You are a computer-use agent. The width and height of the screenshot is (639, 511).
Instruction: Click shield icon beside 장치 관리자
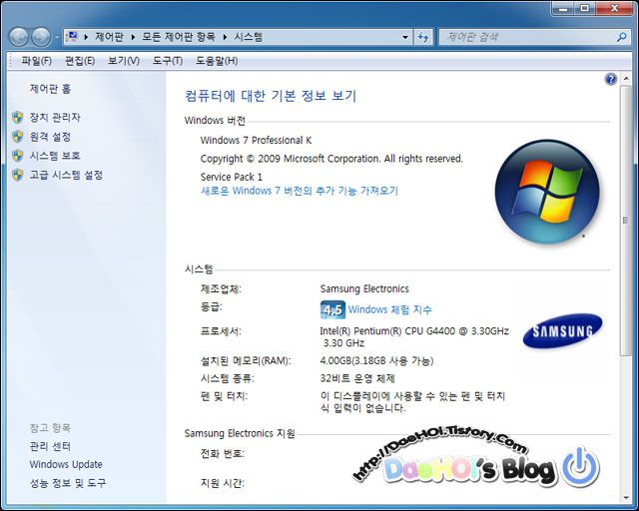(18, 118)
